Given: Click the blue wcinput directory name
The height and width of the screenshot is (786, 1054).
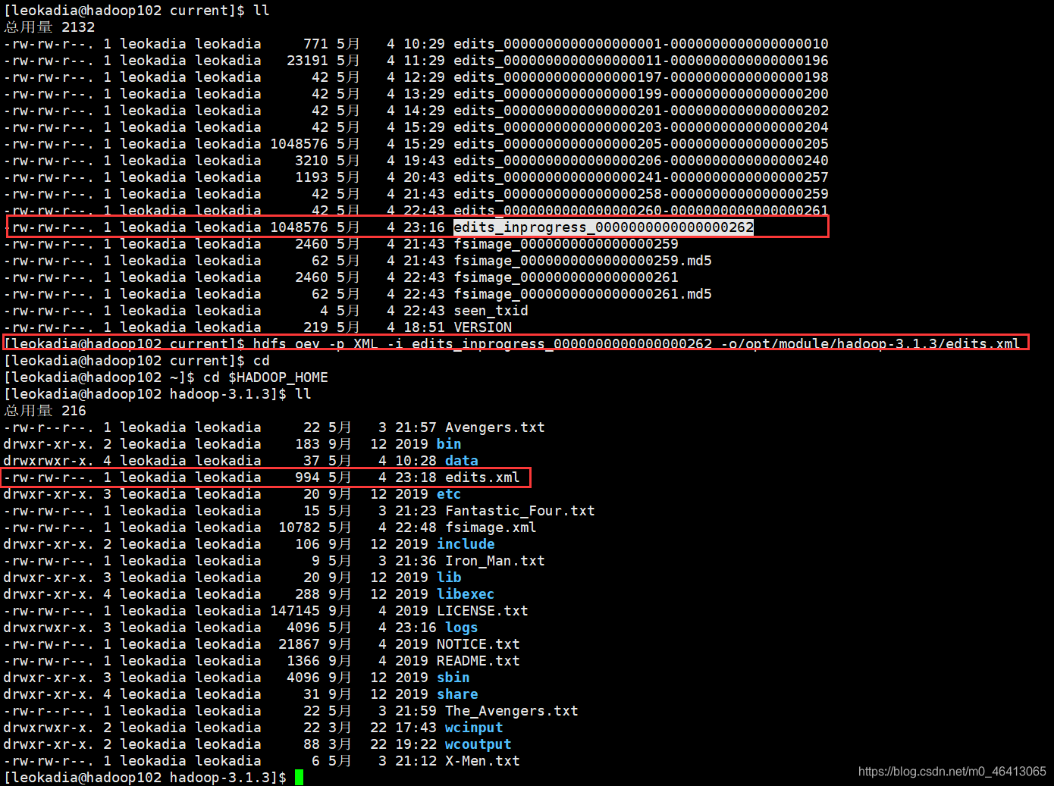Looking at the screenshot, I should pyautogui.click(x=474, y=728).
